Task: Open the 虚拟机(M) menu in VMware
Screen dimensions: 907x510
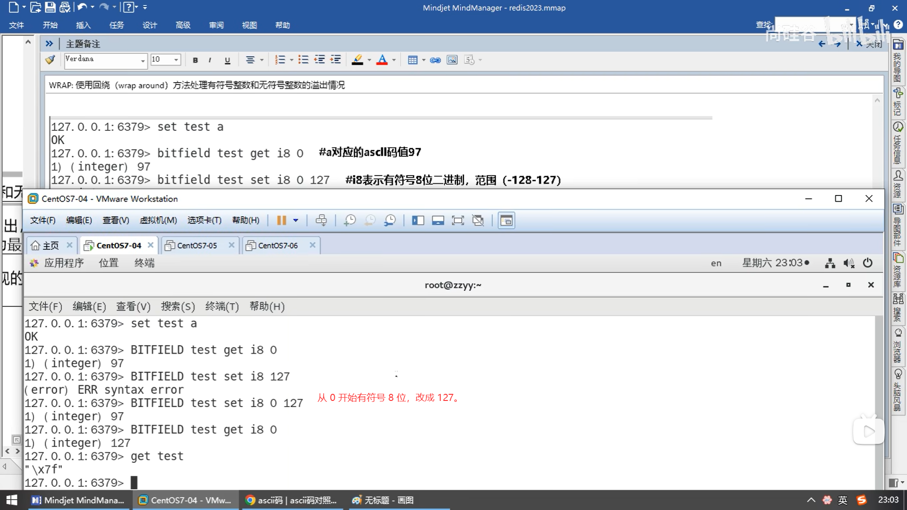Action: click(158, 221)
